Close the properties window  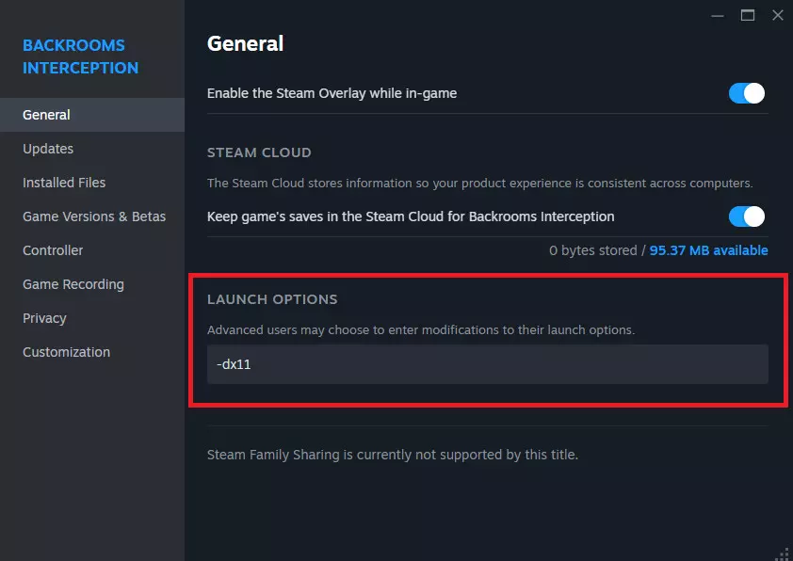pos(777,15)
